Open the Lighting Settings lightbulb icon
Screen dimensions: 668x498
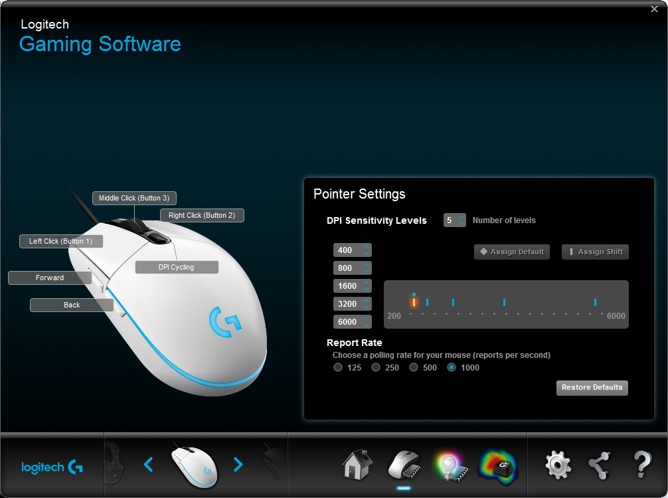451,465
